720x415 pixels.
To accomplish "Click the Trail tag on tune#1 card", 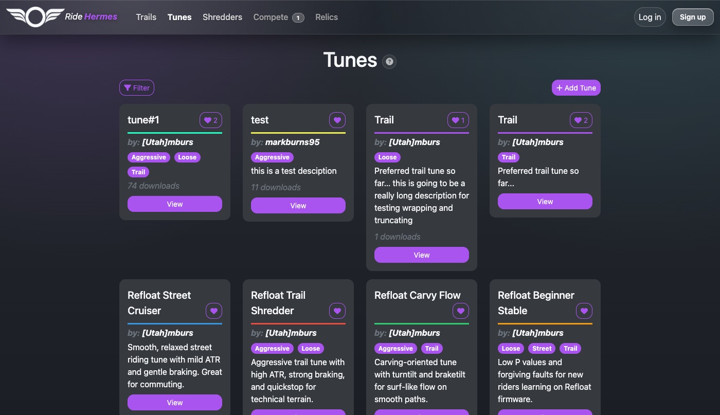I will point(138,172).
